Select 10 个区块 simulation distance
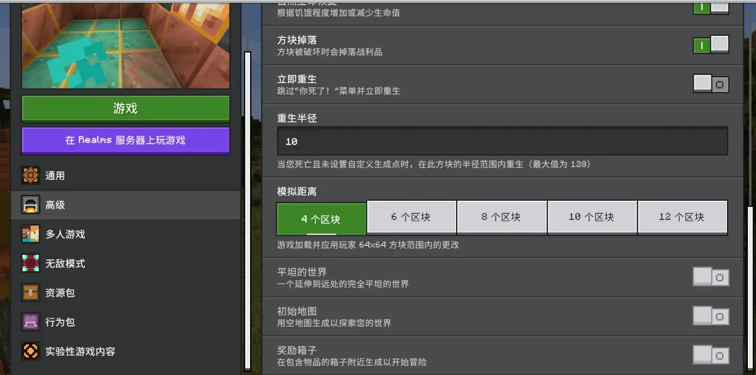The height and width of the screenshot is (375, 756). (592, 218)
